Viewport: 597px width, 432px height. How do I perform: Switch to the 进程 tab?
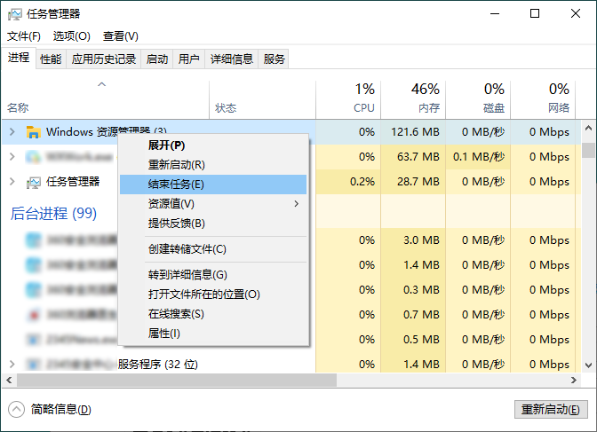point(19,58)
